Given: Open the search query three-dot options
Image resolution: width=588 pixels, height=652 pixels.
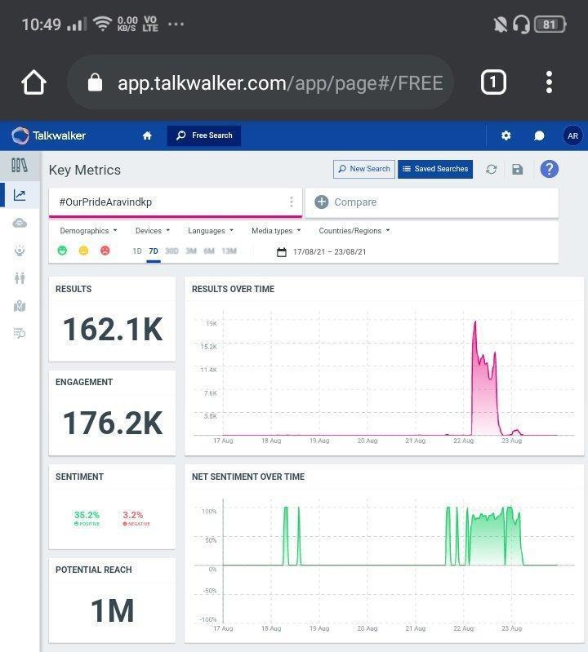Looking at the screenshot, I should click(x=292, y=202).
